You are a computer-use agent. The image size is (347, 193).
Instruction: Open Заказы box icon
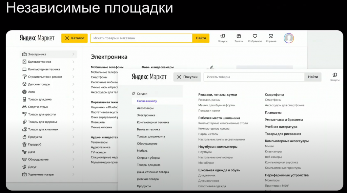pyautogui.click(x=239, y=36)
